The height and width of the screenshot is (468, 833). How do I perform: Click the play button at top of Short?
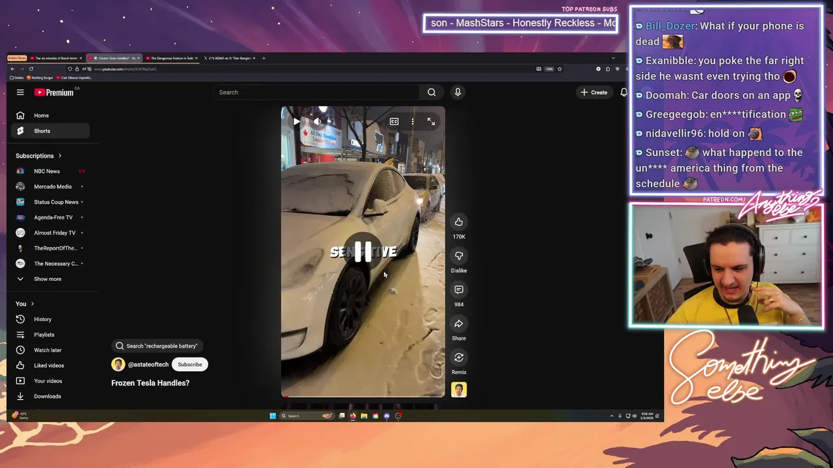tap(296, 122)
